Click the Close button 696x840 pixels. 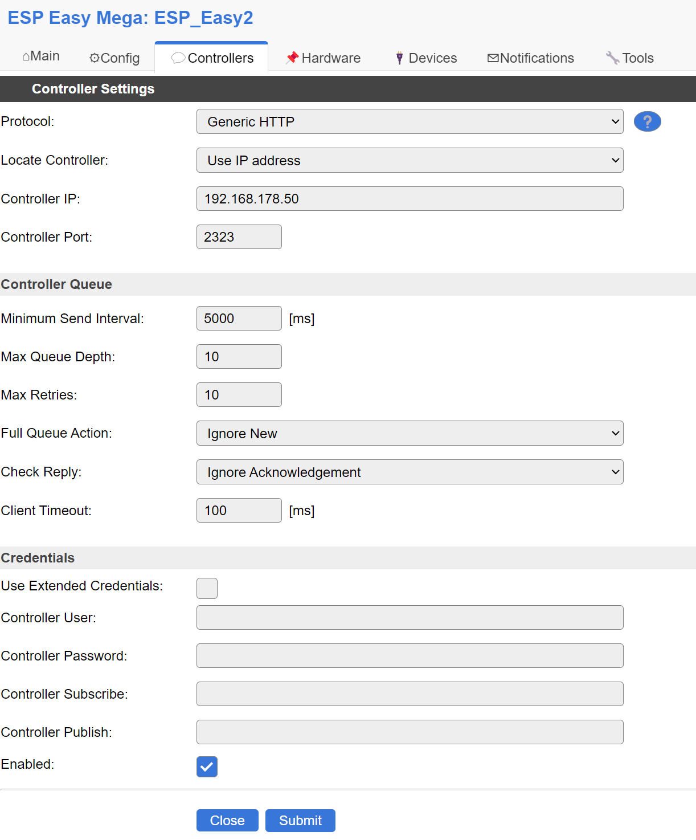tap(227, 820)
